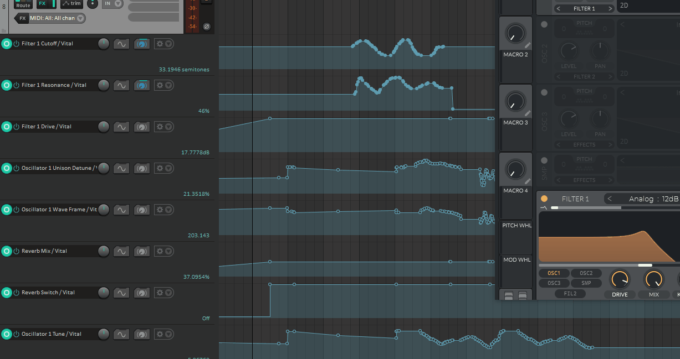The height and width of the screenshot is (359, 680).
Task: Click automation mode icon on Filter 1 Resonance lane
Action: pos(141,85)
